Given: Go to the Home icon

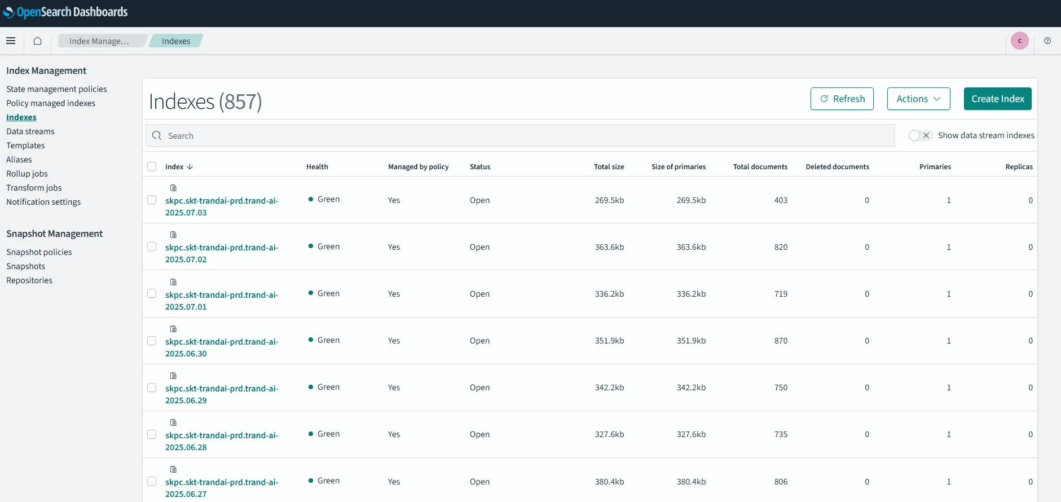Looking at the screenshot, I should 37,41.
